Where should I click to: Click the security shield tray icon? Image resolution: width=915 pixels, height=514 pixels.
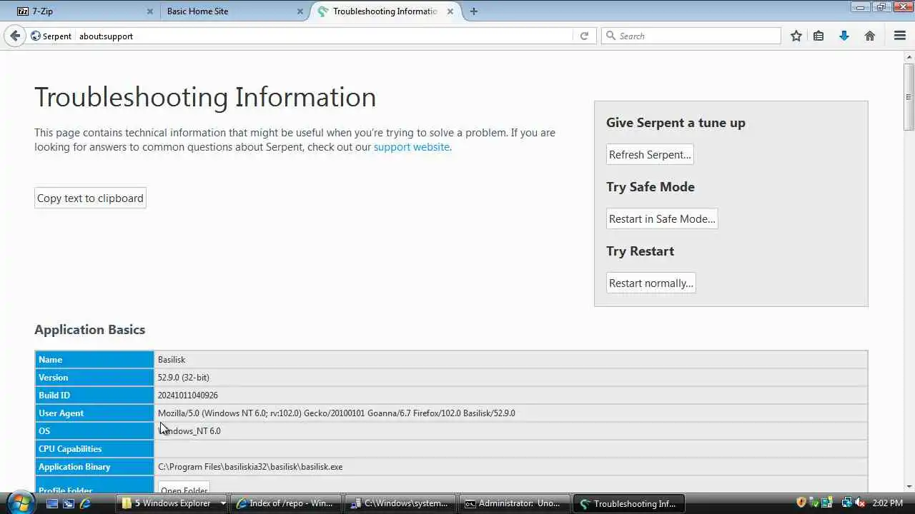point(801,503)
